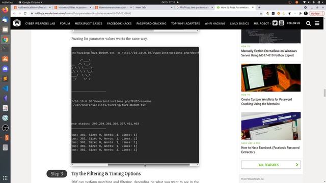Switch to the 'Username enumeration' tab

(113, 7)
